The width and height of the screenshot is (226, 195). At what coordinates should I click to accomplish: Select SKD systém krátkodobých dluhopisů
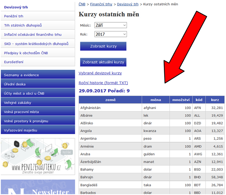tap(36, 44)
